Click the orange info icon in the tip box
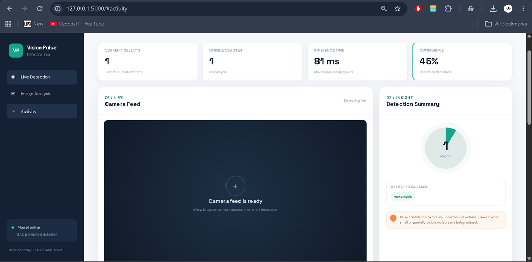532x262 pixels. pos(393,218)
